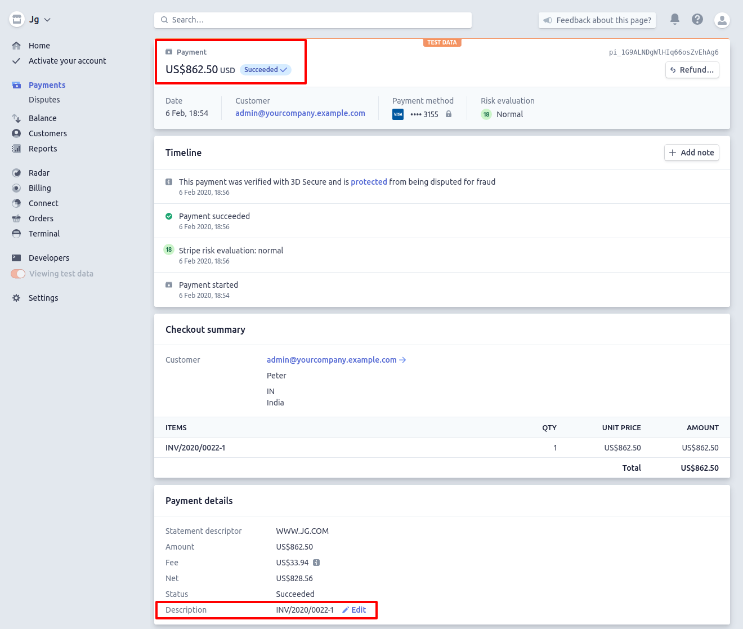This screenshot has height=629, width=743.
Task: Edit the payment description
Action: point(355,610)
